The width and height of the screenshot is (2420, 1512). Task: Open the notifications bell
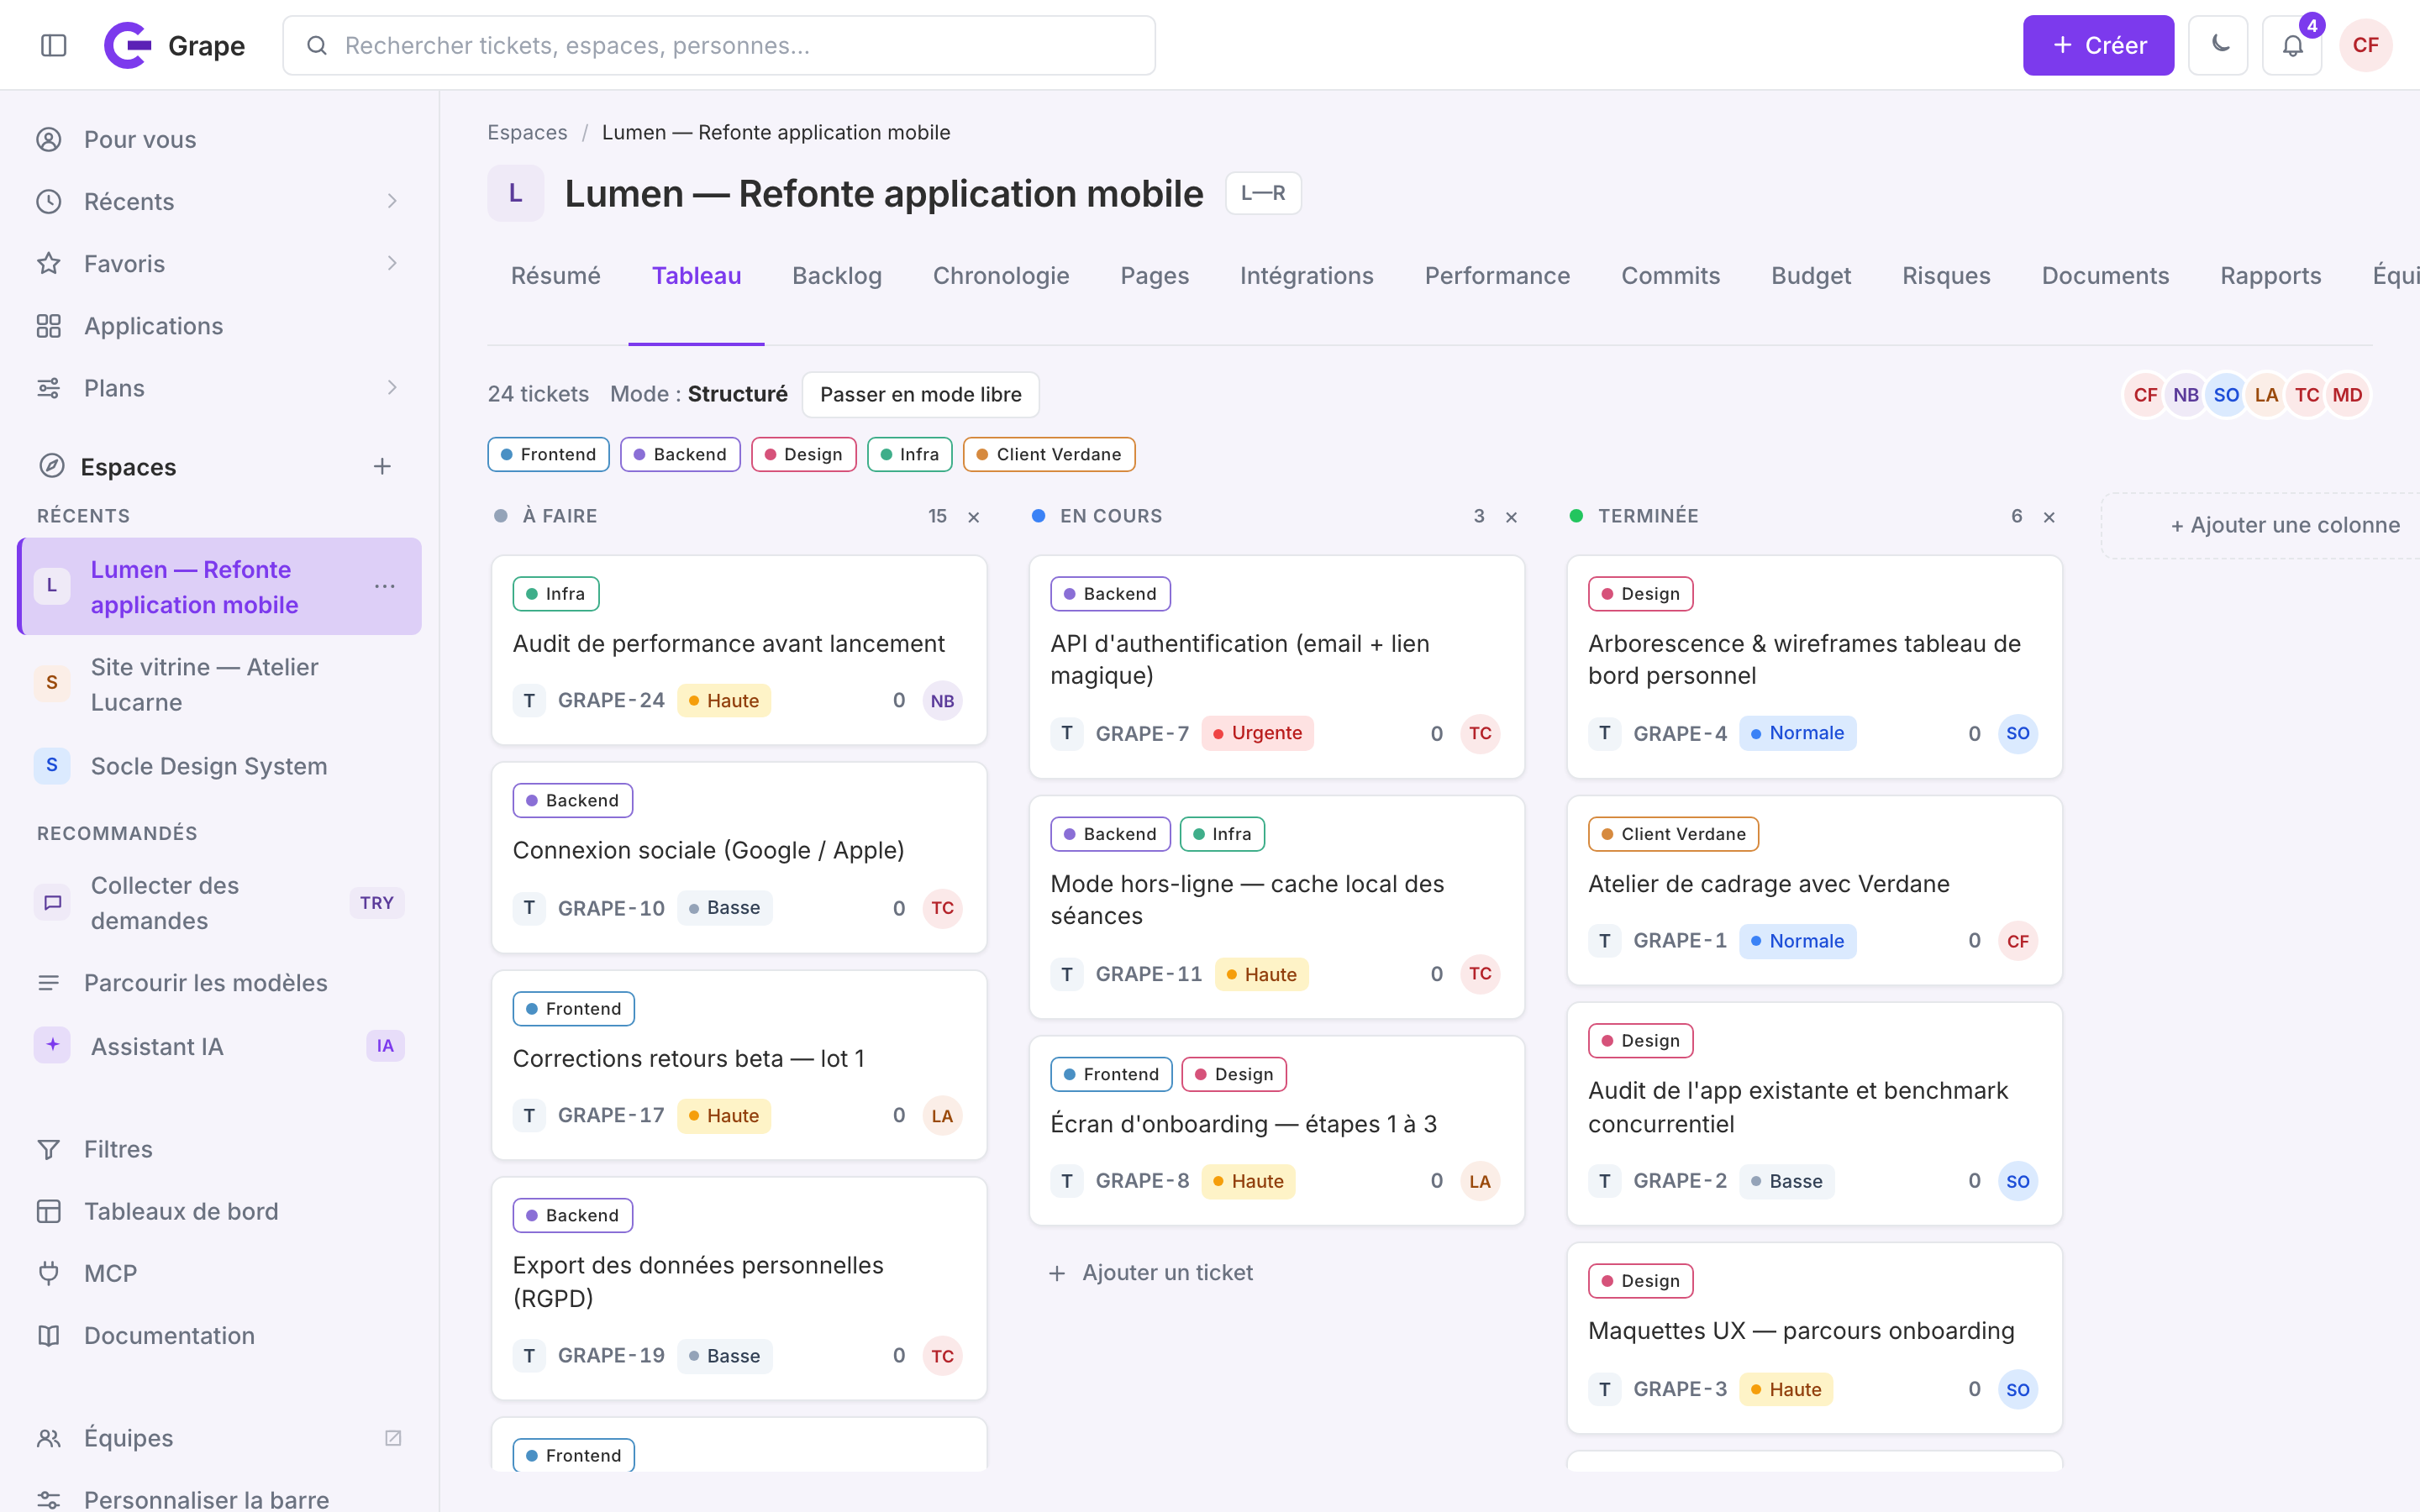click(x=2292, y=45)
